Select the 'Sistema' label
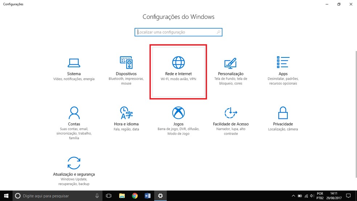Screen dimensions: 357x201 tap(74, 74)
